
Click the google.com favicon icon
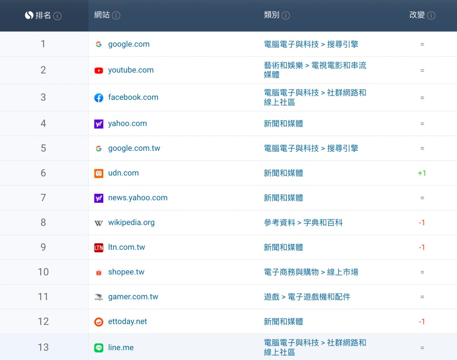pos(99,44)
